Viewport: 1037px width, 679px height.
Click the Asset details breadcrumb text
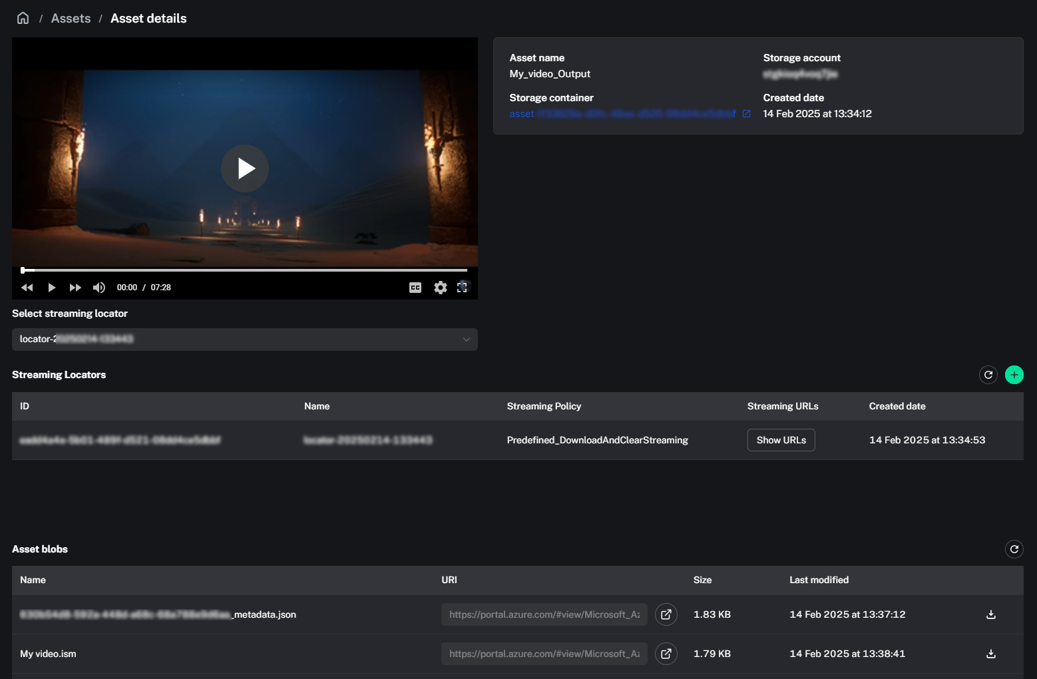(x=148, y=19)
